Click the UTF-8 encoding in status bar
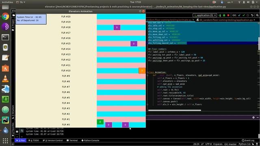This screenshot has width=260, height=146. [x=208, y=144]
